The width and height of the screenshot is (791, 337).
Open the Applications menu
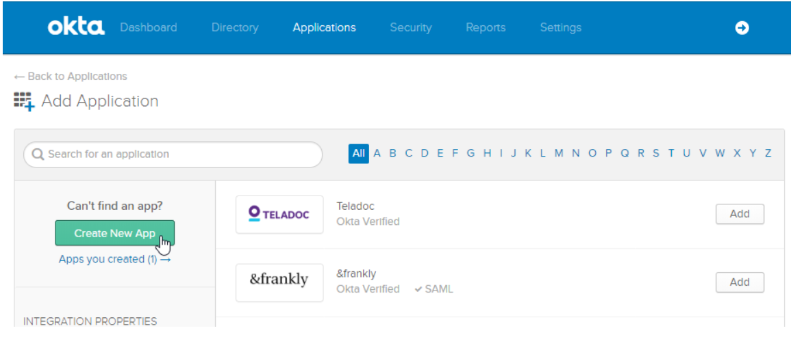click(x=324, y=27)
